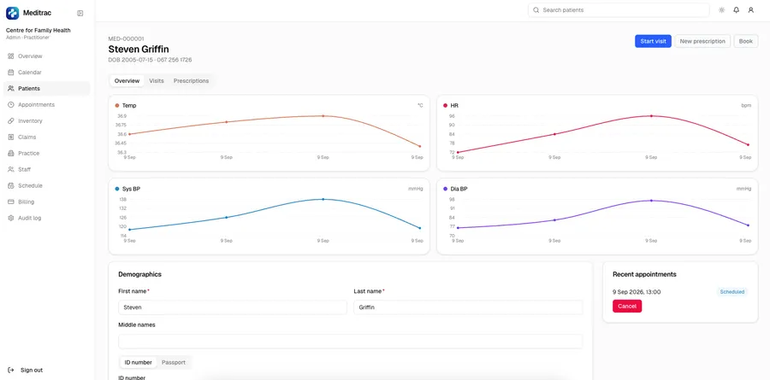The width and height of the screenshot is (770, 380).
Task: Click the Last name input field
Action: [x=468, y=307]
